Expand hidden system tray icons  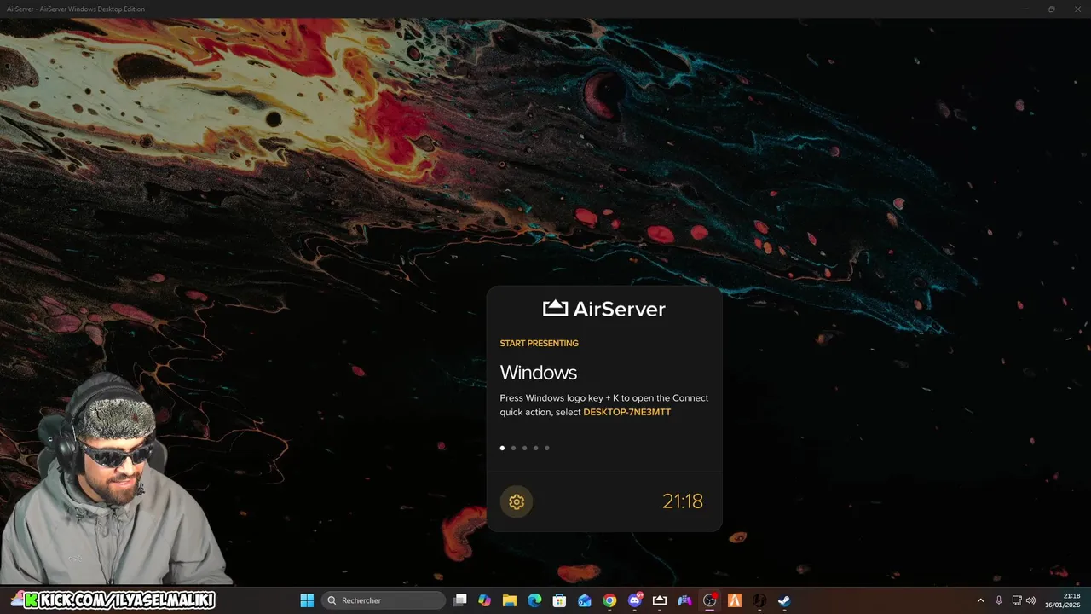pos(980,600)
